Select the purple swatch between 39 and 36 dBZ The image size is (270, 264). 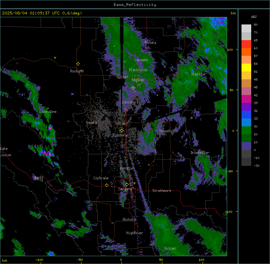[246, 107]
